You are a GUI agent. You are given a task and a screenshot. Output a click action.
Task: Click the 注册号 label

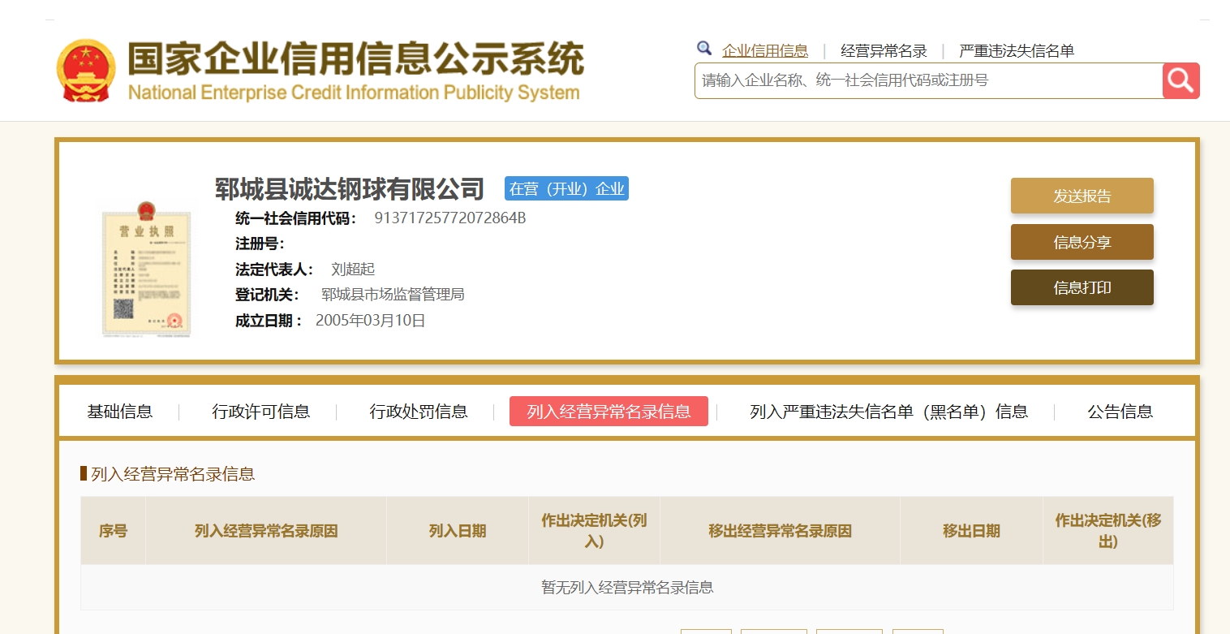point(260,244)
